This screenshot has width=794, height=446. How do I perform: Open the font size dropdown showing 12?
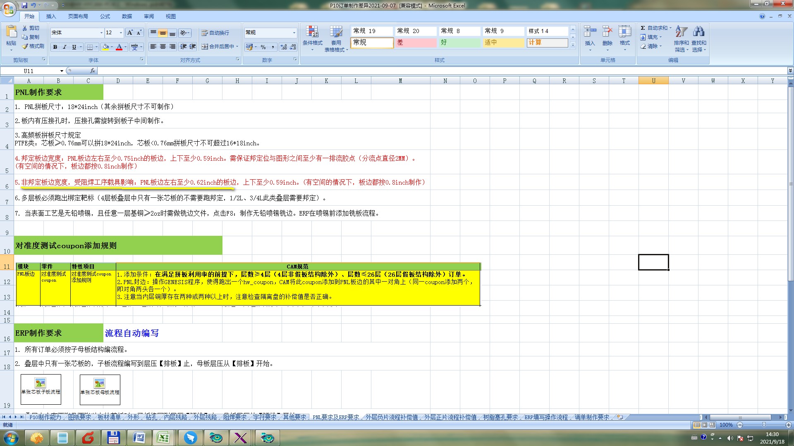(121, 33)
